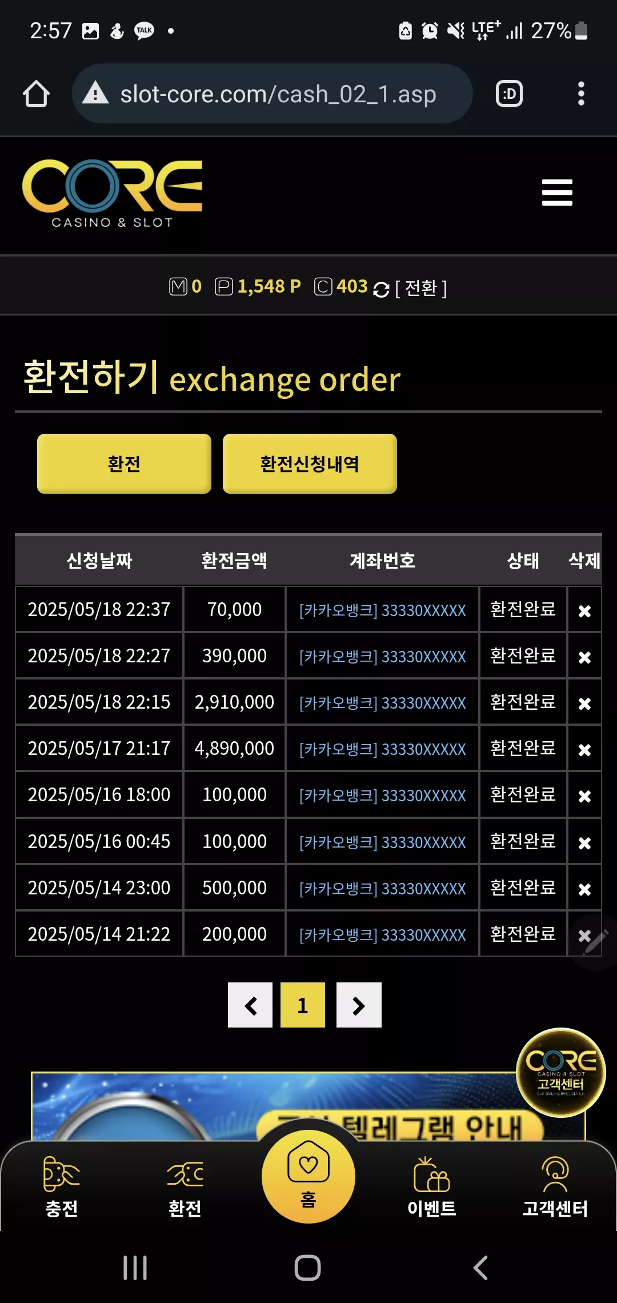
Task: Click the [ 전환 ] link
Action: pyautogui.click(x=421, y=287)
